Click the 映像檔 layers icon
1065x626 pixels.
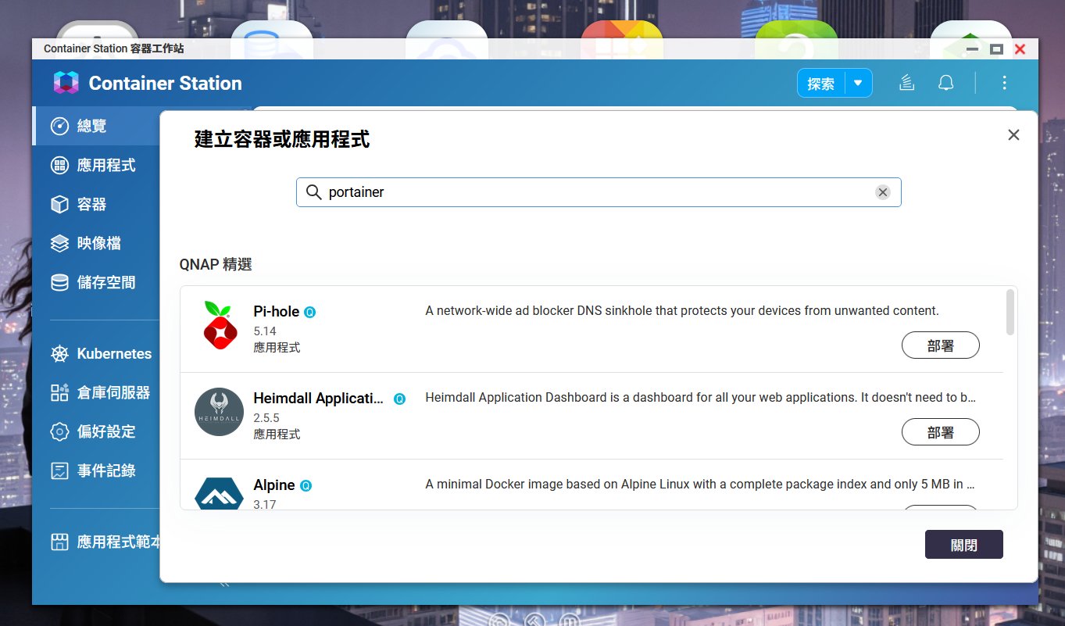[x=59, y=243]
